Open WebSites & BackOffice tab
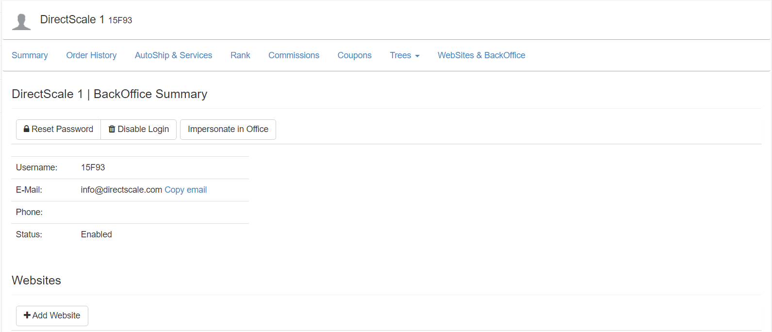Screen dimensions: 772x332 tap(481, 55)
